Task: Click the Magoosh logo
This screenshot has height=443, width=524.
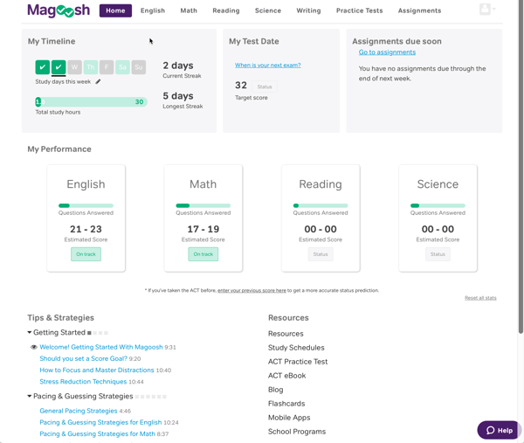Action: 59,10
